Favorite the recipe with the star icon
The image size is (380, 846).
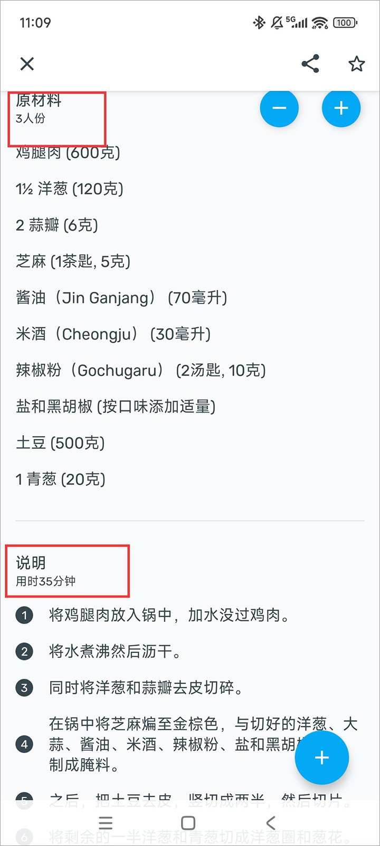point(357,64)
